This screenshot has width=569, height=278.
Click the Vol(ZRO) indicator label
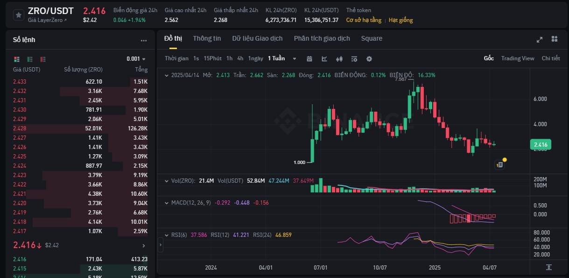click(x=183, y=180)
